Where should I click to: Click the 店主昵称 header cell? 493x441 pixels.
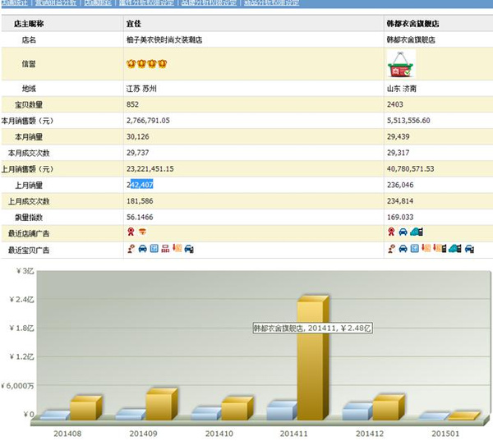point(29,24)
